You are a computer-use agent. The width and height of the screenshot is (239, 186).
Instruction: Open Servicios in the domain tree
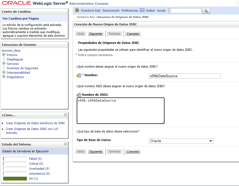click(13, 64)
